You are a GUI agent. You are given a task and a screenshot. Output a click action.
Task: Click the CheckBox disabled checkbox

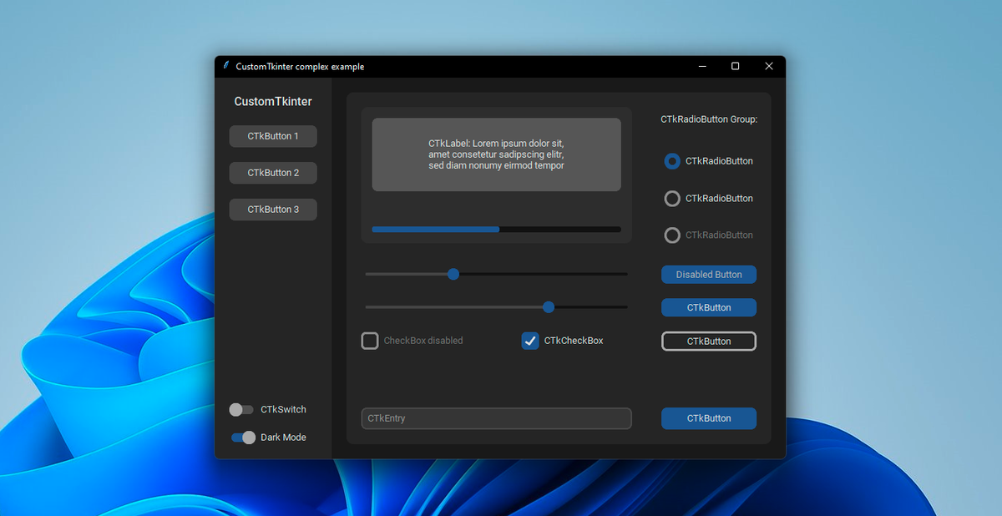370,340
